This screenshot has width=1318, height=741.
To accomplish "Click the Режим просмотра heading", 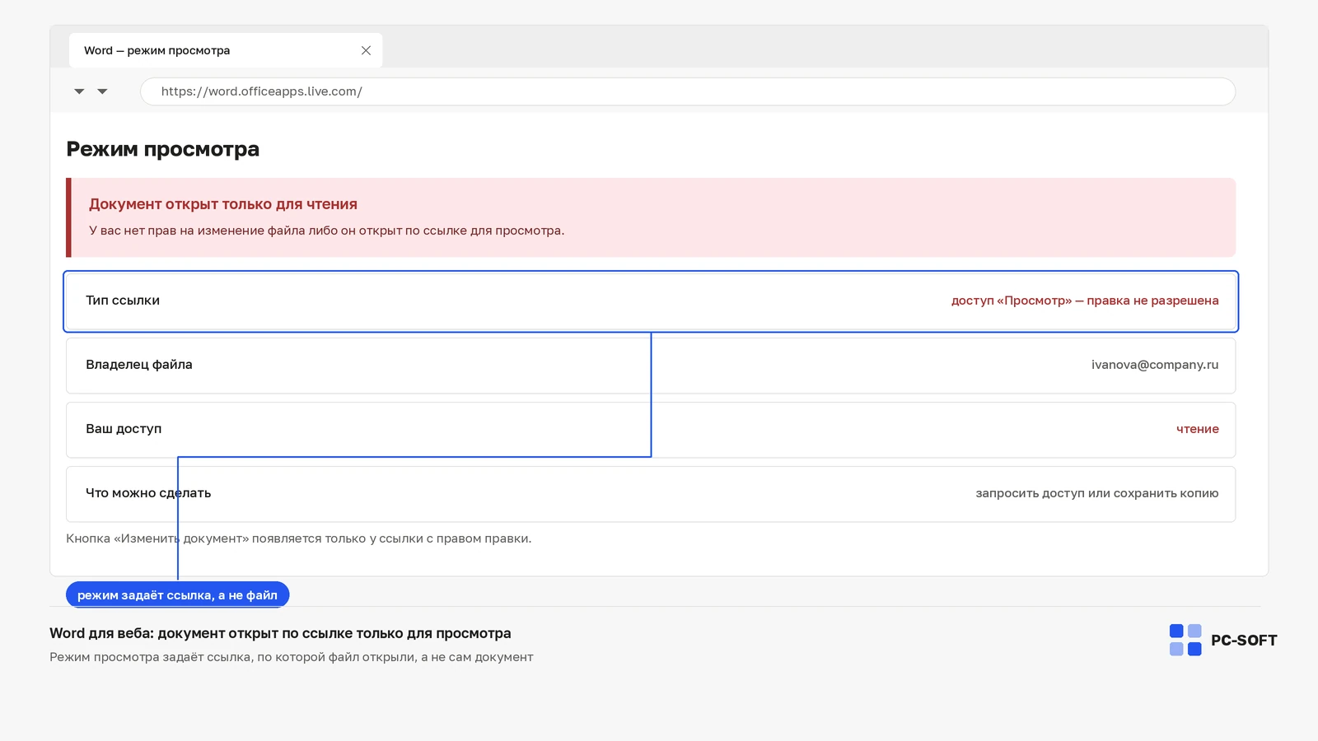I will click(163, 149).
